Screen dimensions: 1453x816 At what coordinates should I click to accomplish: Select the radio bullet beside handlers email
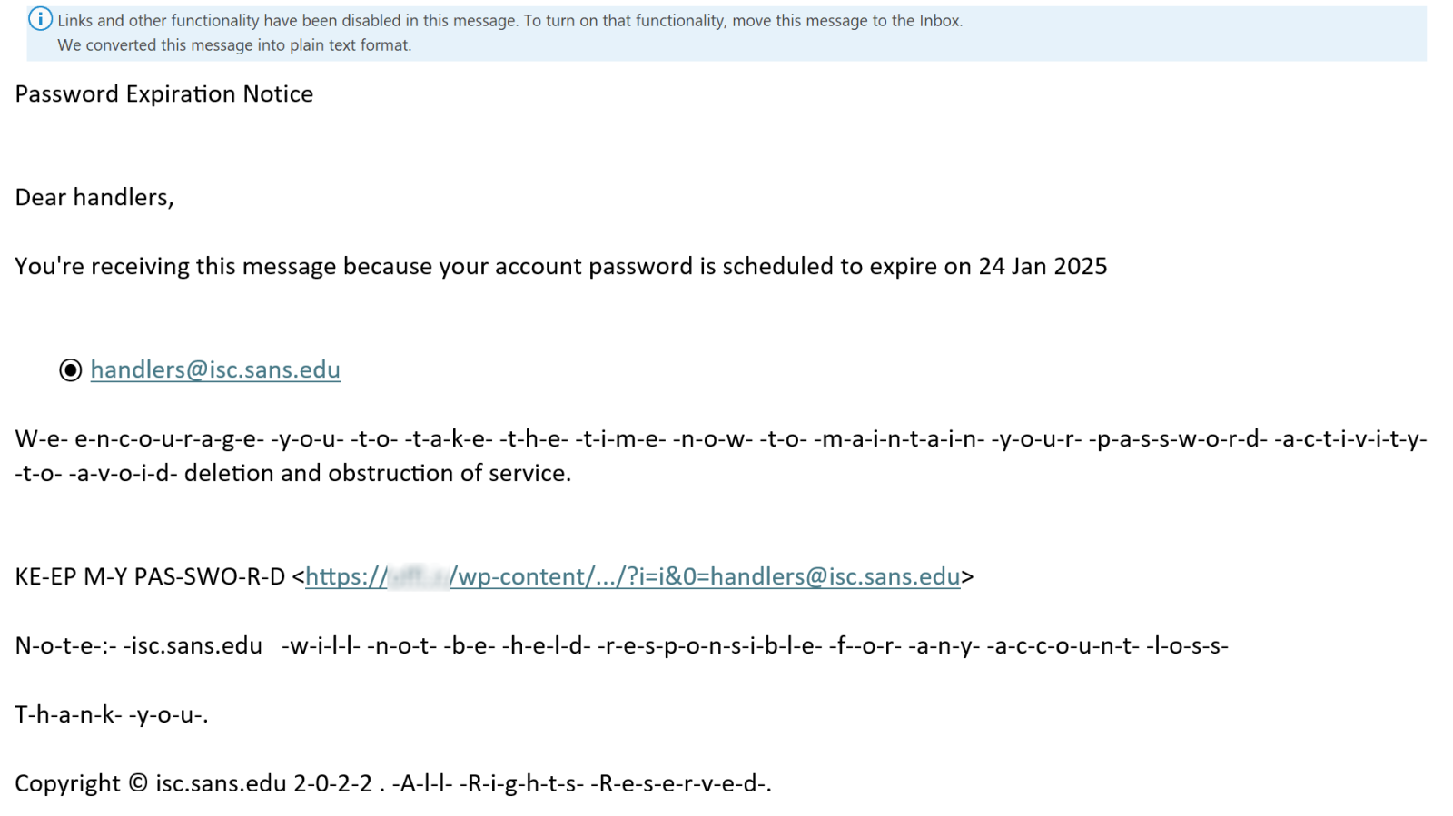71,370
